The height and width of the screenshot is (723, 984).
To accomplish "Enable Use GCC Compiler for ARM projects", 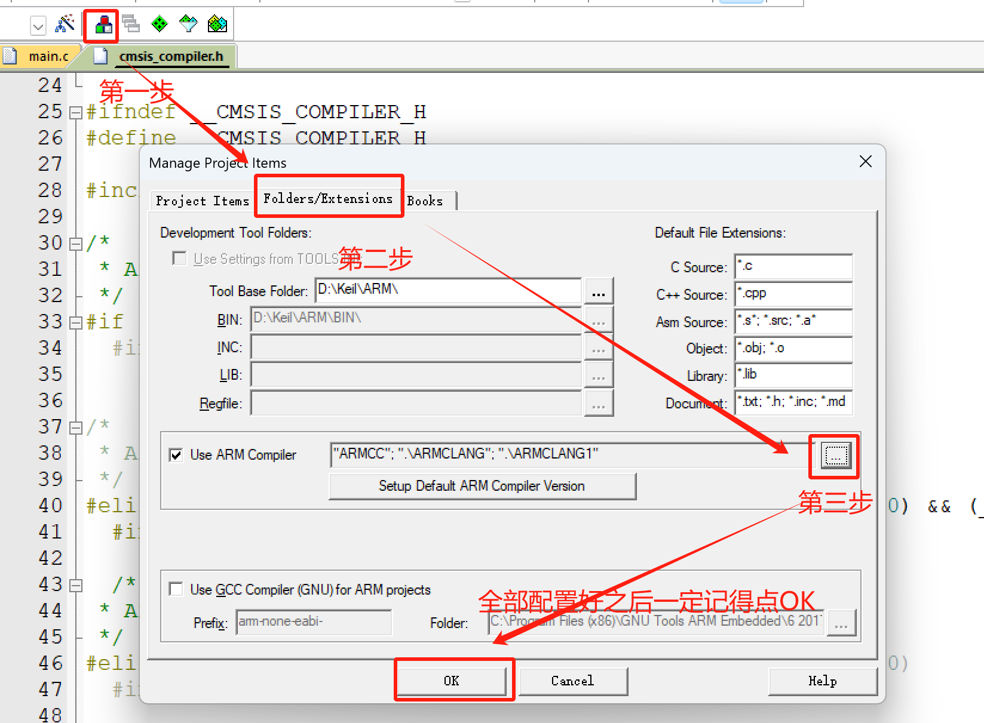I will [x=176, y=589].
